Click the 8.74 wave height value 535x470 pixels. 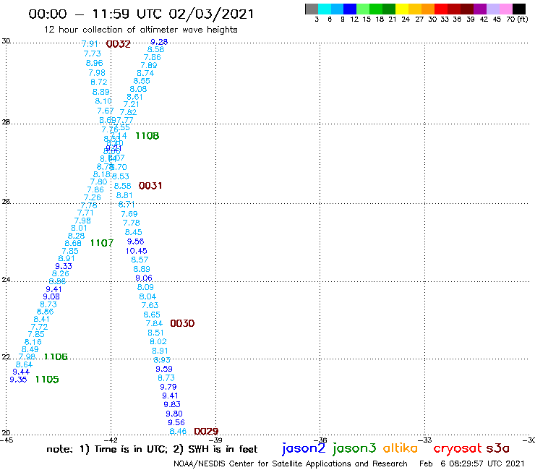point(145,73)
